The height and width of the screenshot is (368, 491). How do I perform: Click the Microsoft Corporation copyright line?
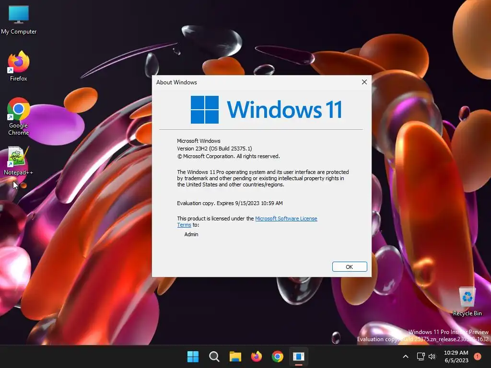click(x=229, y=156)
